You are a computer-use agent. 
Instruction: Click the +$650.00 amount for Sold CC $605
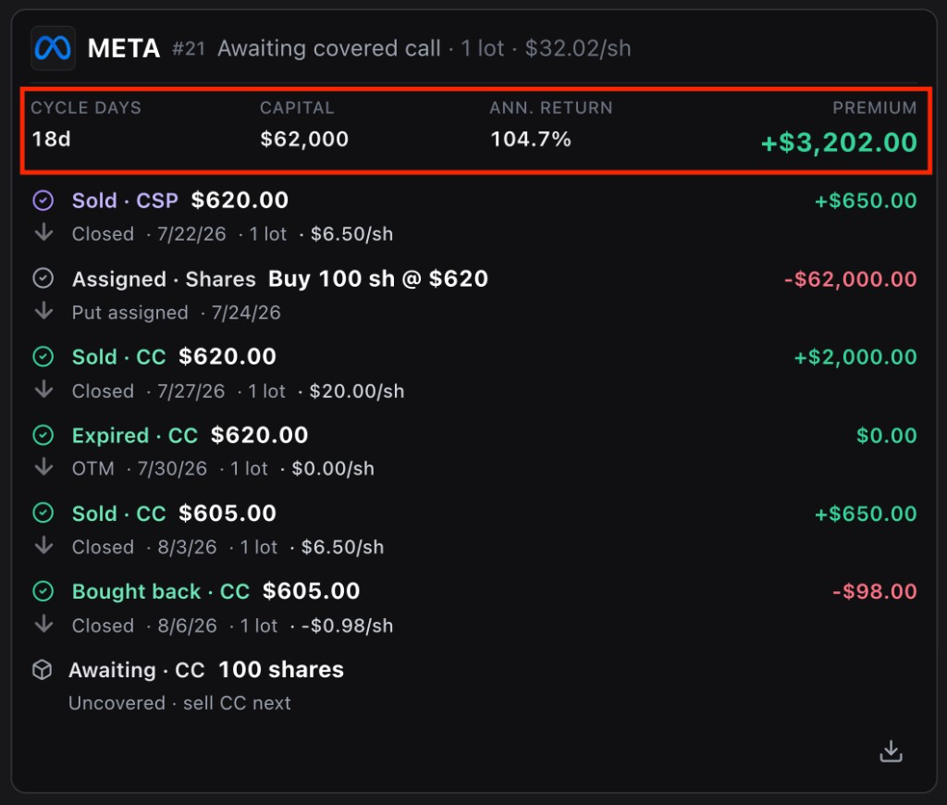point(866,514)
